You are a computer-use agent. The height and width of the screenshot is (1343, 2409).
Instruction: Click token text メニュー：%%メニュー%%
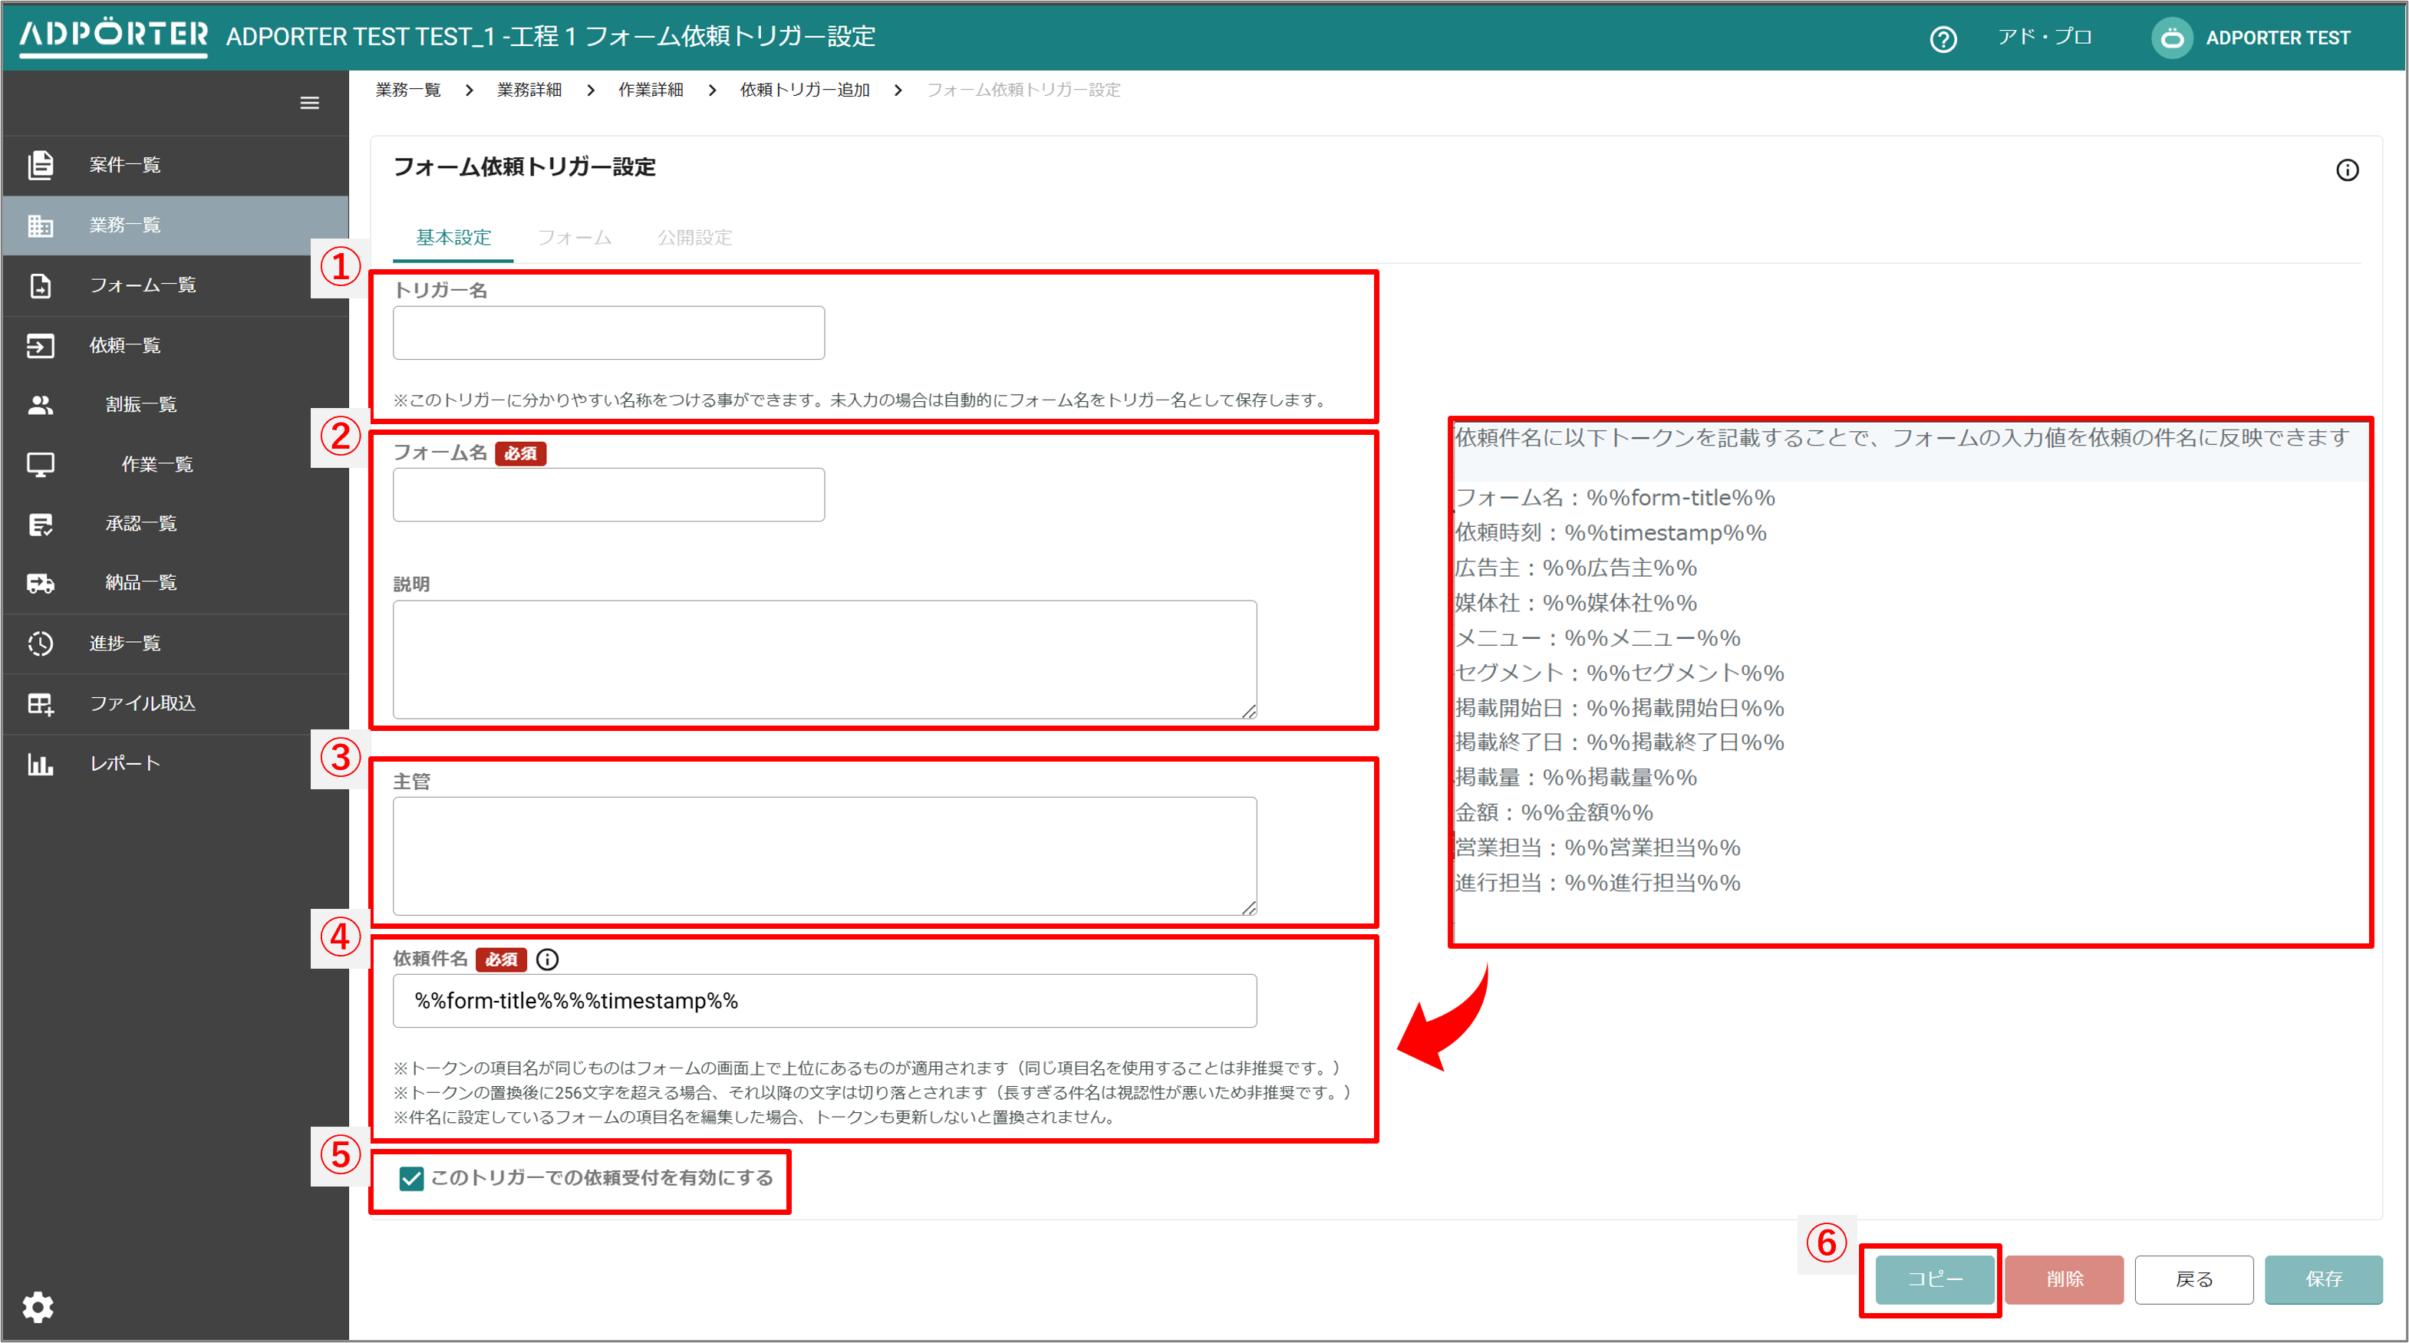[x=1597, y=639]
